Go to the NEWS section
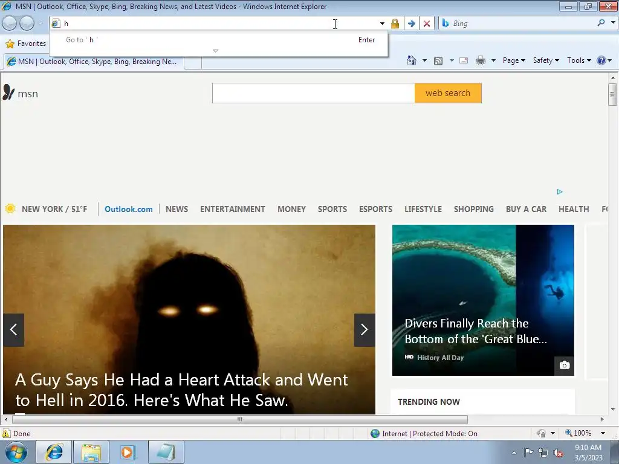The height and width of the screenshot is (464, 619). click(177, 209)
